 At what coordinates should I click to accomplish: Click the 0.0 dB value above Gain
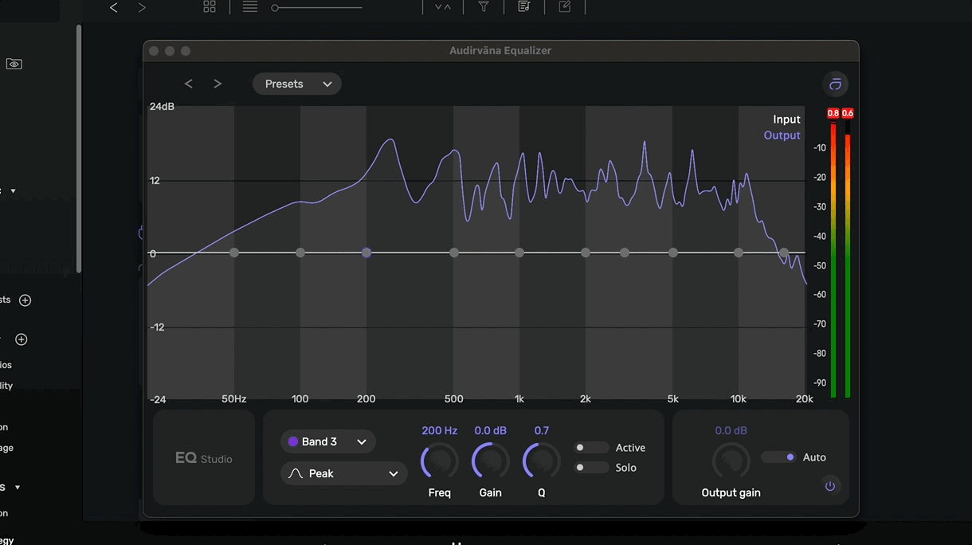point(491,430)
